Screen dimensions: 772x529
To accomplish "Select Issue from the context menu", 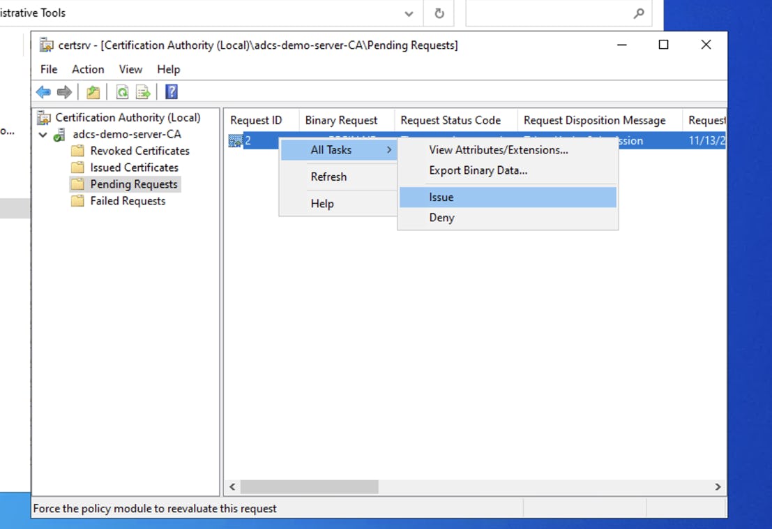I will [441, 197].
